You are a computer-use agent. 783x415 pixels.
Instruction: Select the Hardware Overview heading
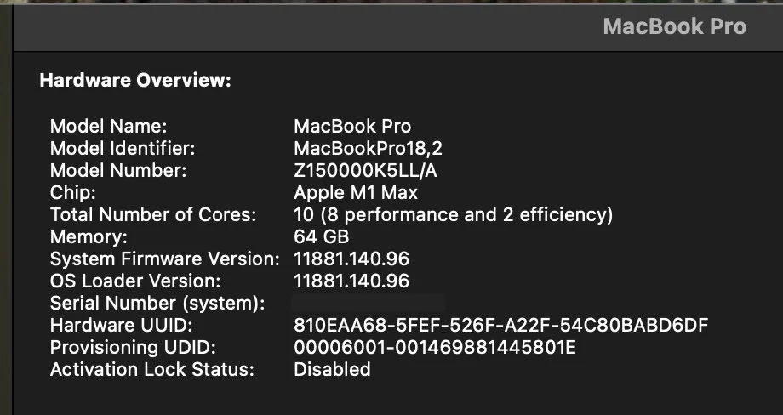coord(135,80)
